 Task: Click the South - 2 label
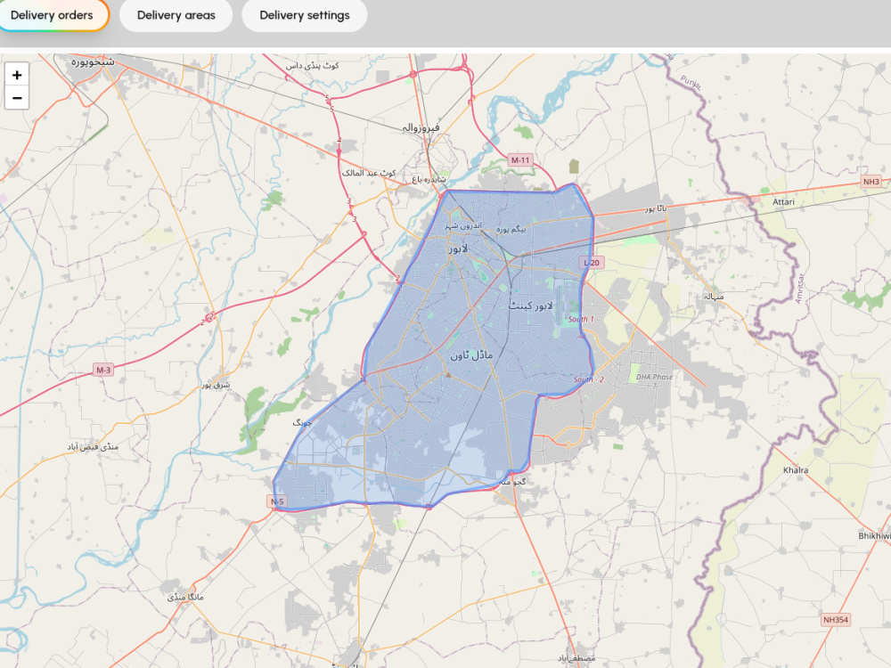[x=589, y=379]
